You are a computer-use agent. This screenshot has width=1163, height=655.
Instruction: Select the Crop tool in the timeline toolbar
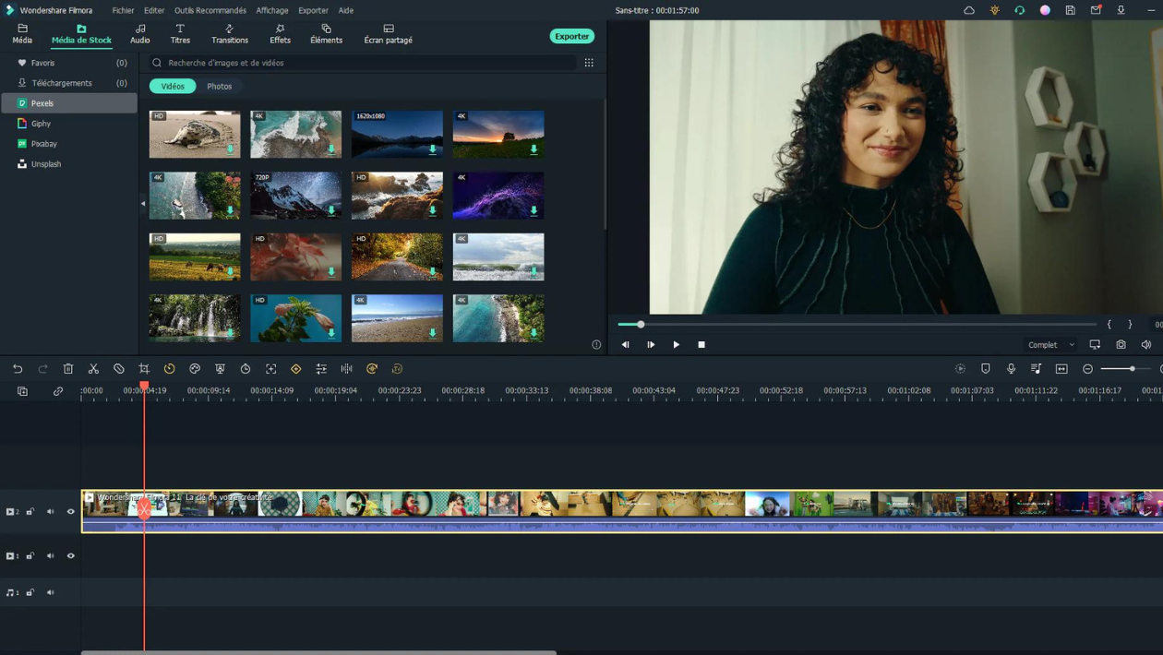[x=143, y=368]
